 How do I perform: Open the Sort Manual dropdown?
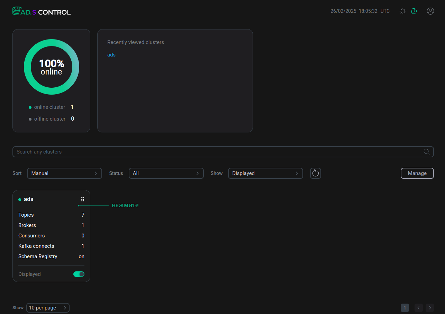coord(64,173)
